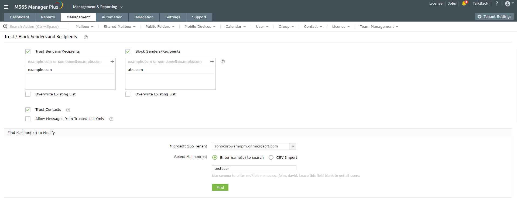Select example.com entry in trusted list
Viewport: 517px width, 207px height.
tap(70, 70)
